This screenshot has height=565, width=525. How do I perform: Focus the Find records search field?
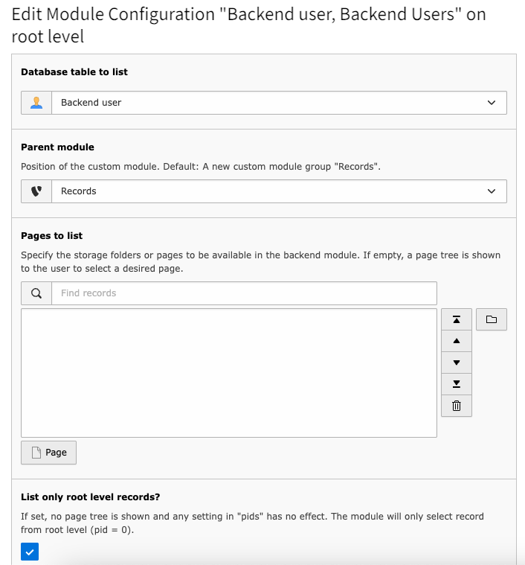244,293
